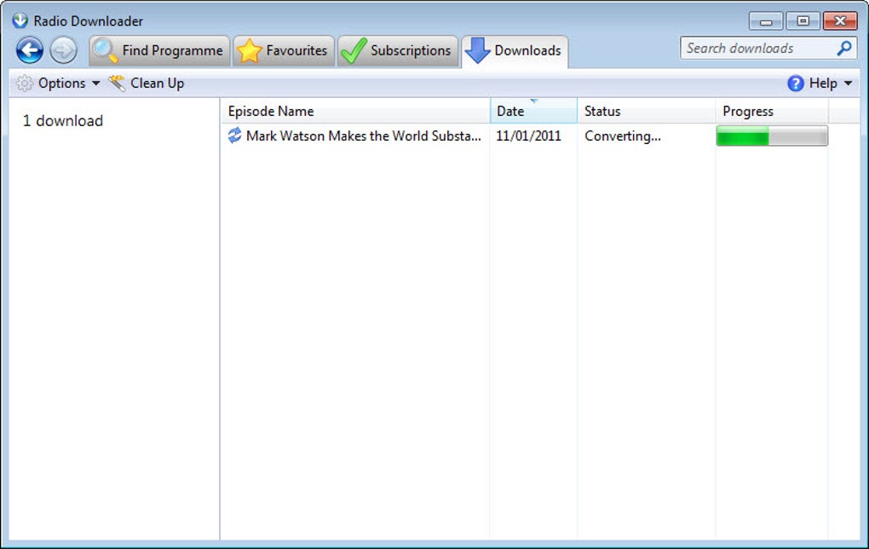Close the Radio Downloader window

[840, 21]
